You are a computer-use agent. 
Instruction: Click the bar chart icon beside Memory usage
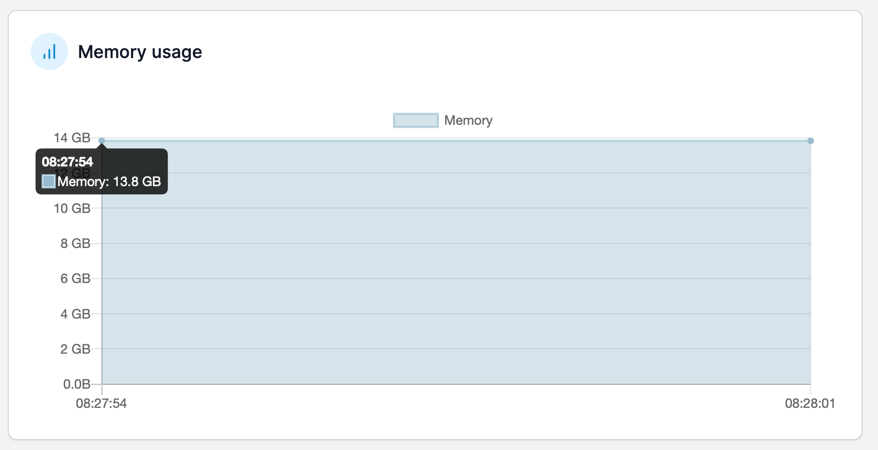49,52
